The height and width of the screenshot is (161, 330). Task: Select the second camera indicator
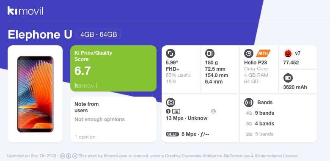213,111
